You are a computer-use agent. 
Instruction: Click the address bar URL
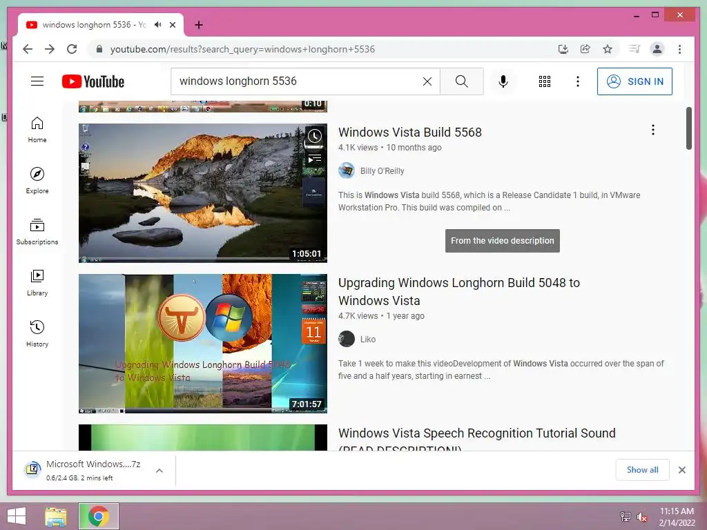[242, 49]
